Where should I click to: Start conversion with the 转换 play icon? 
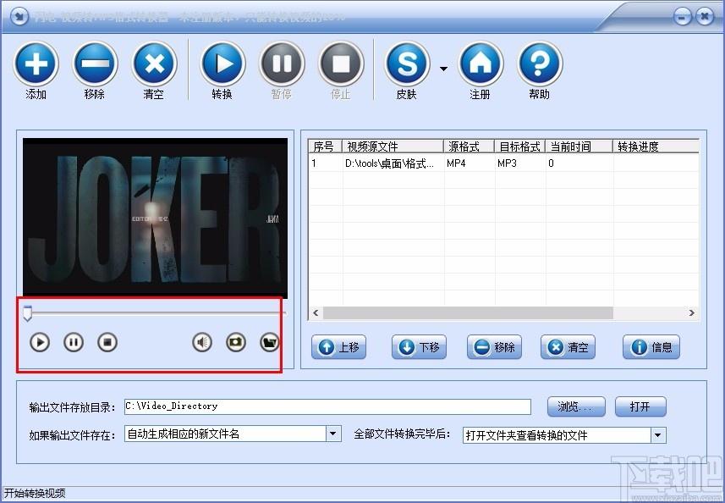[222, 64]
